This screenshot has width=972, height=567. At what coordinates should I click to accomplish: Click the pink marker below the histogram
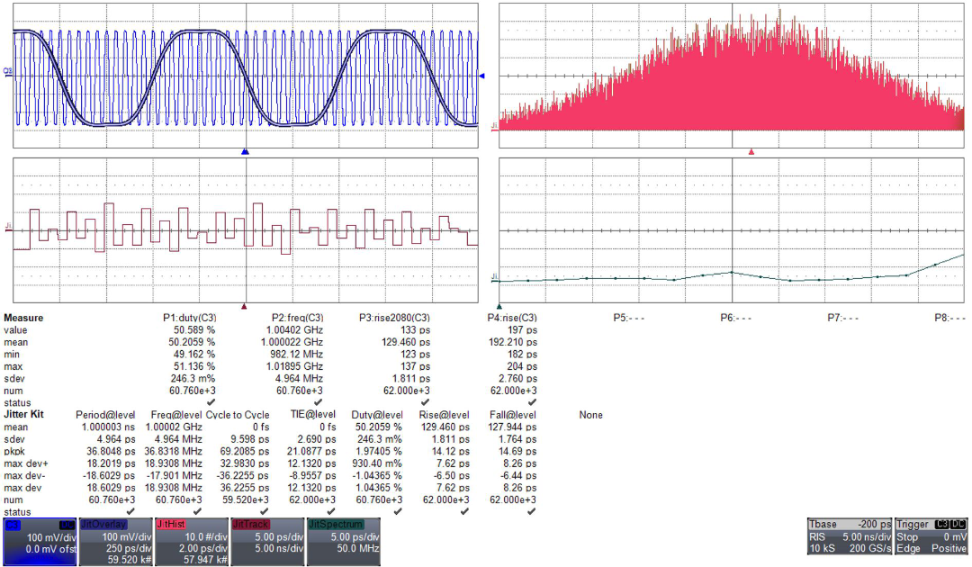point(751,153)
